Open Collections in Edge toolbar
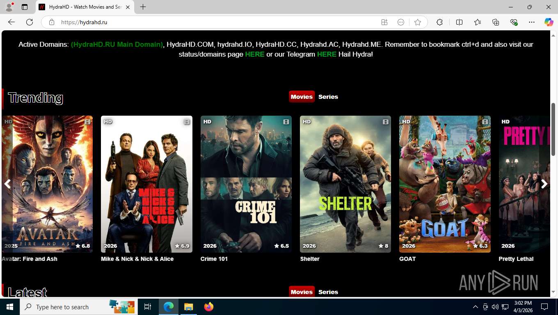The image size is (558, 315). [496, 22]
